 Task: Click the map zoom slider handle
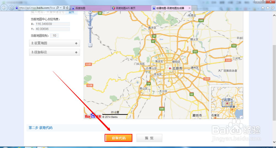point(90,27)
